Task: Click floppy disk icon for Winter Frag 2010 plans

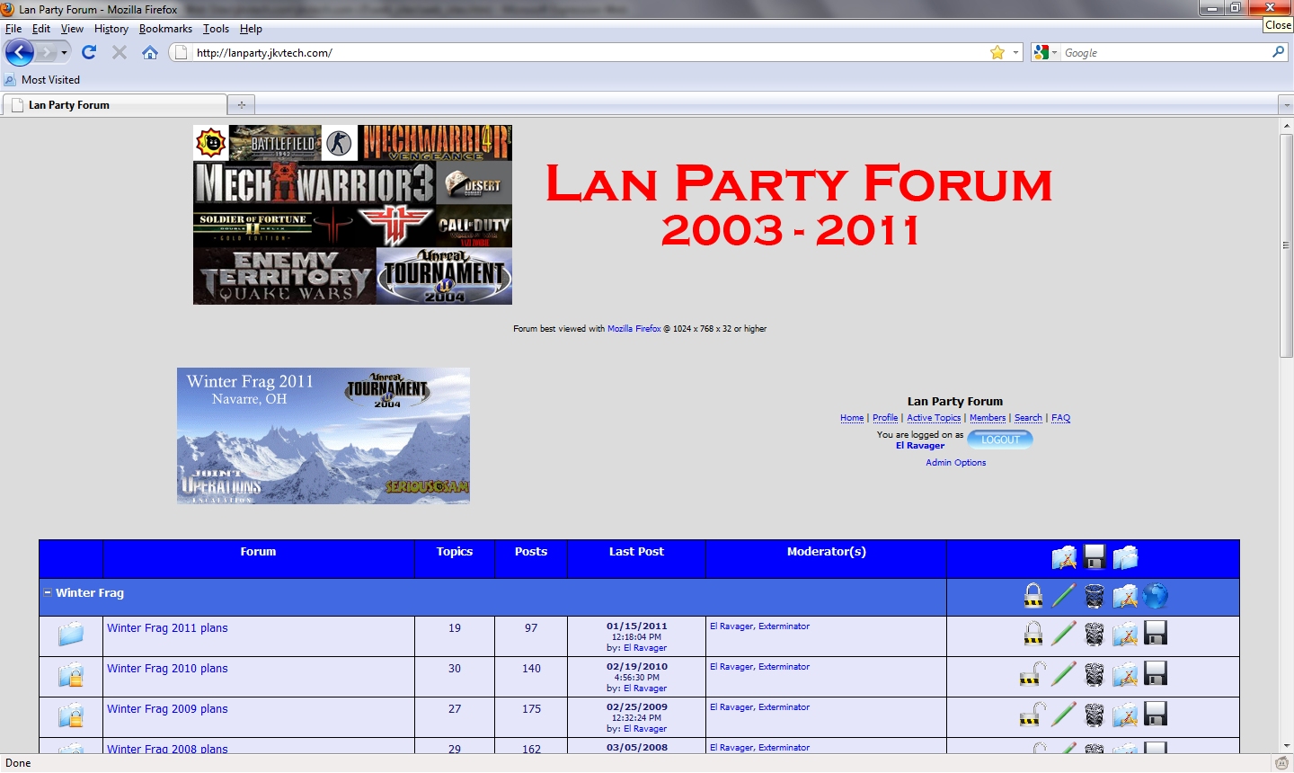Action: click(1156, 674)
